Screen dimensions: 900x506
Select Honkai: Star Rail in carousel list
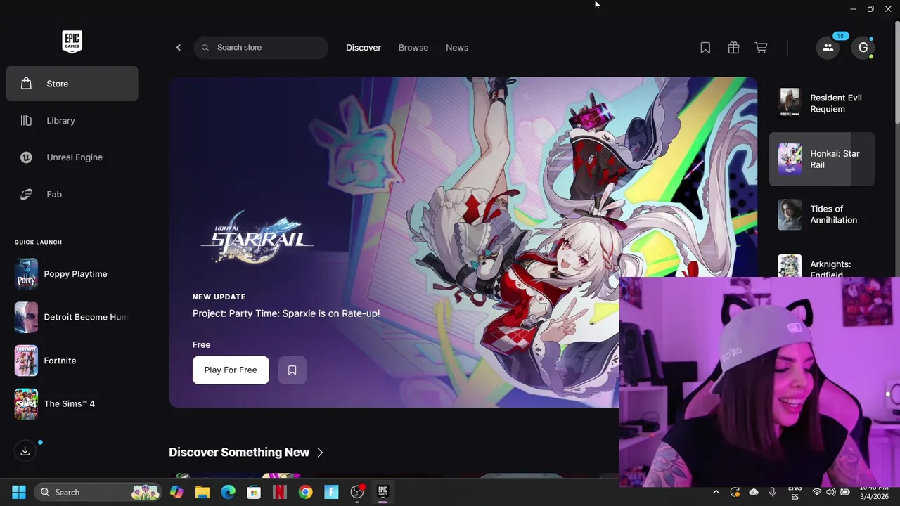pos(822,159)
